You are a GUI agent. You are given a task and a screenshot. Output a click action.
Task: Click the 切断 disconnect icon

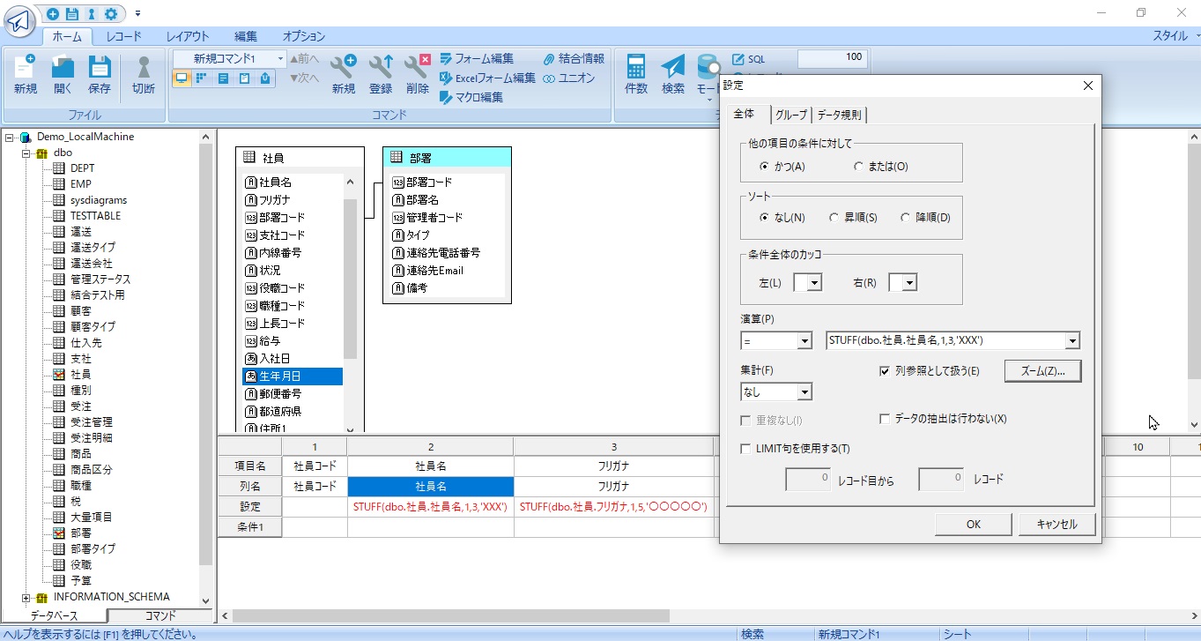144,75
